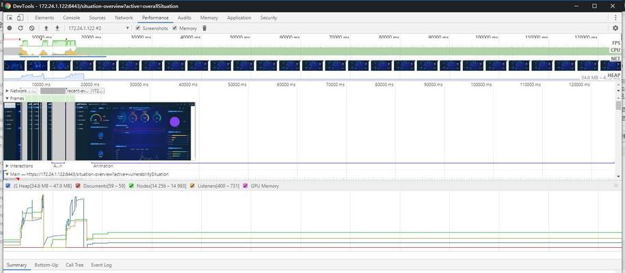
Task: Open the Application tab
Action: click(239, 18)
